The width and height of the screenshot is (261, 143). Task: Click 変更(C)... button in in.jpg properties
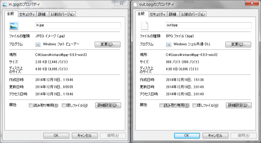coord(108,44)
